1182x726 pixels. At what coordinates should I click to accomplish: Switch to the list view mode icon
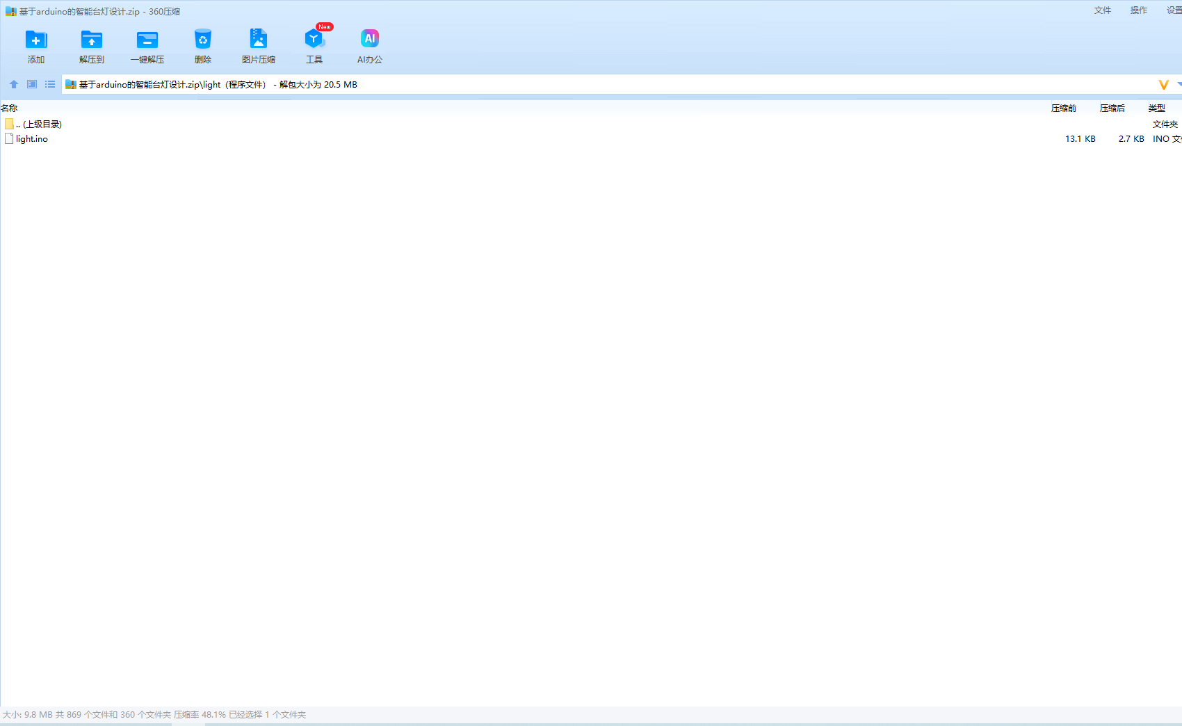coord(50,84)
